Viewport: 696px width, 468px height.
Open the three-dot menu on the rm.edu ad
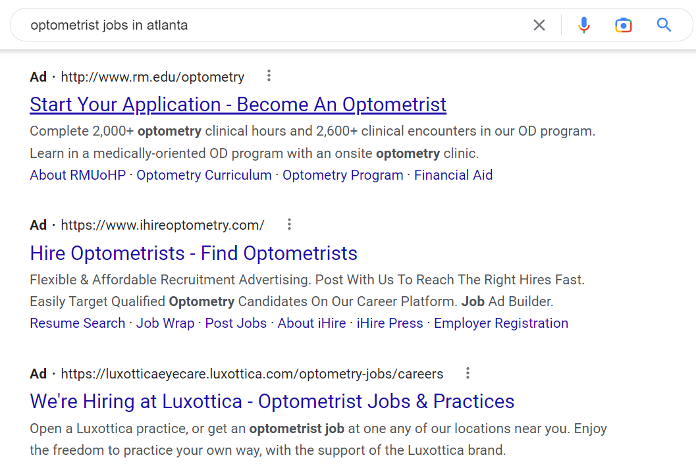click(269, 75)
